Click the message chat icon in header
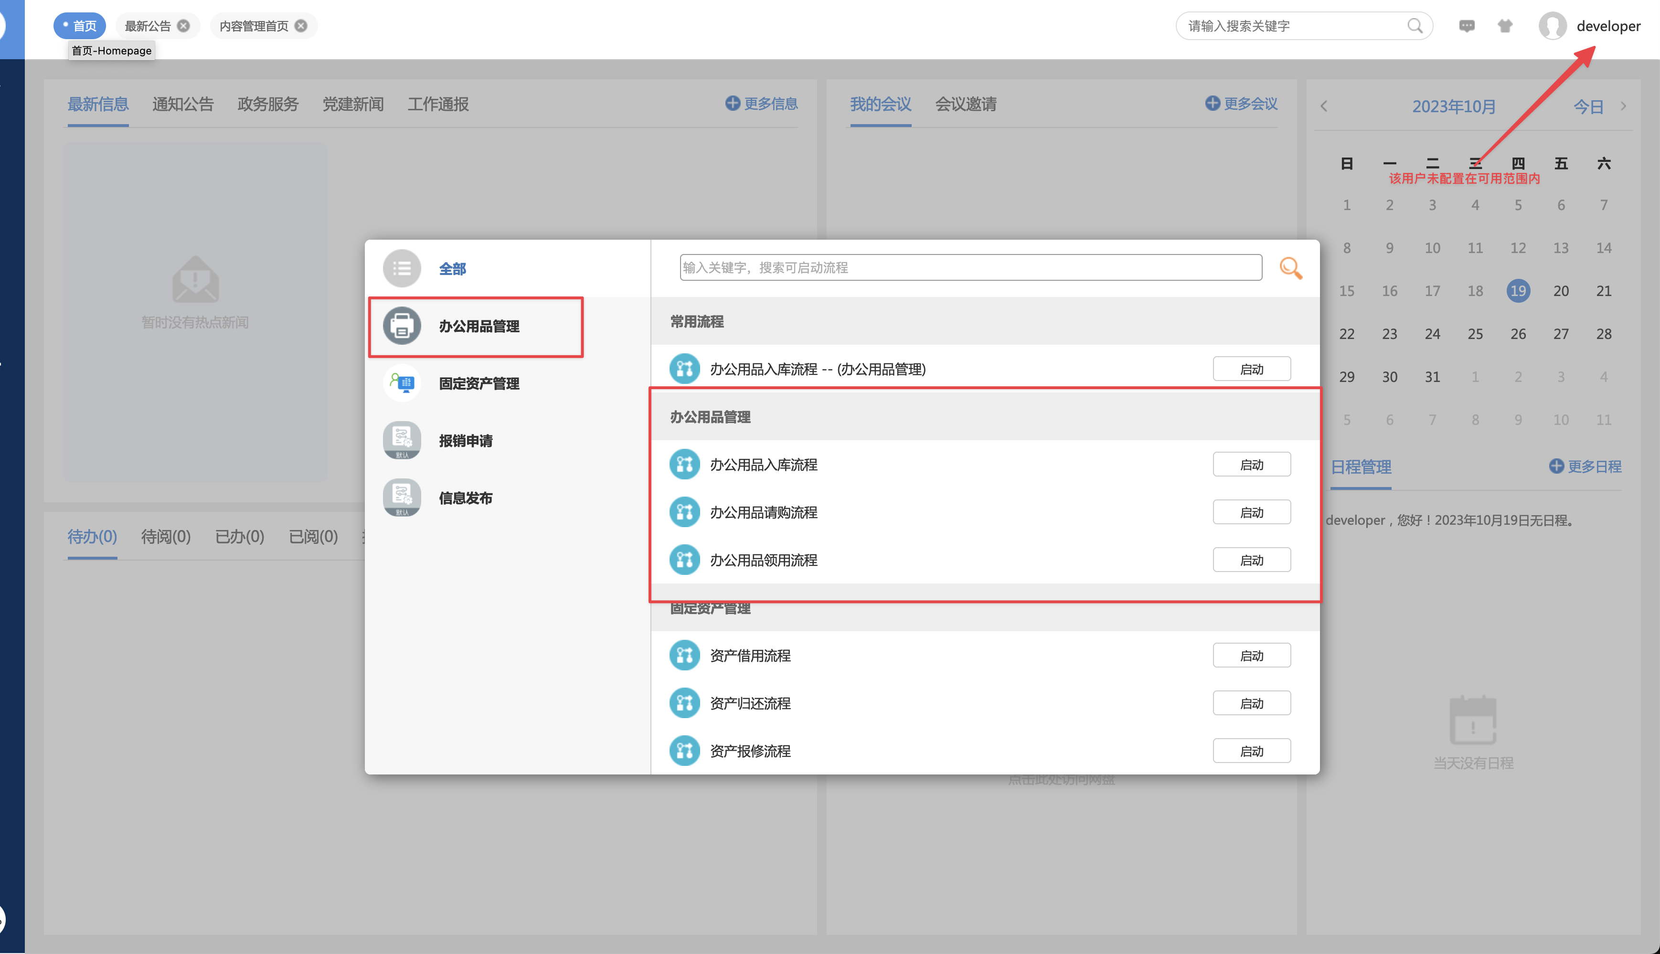Screen dimensions: 1660x954 coord(1467,26)
